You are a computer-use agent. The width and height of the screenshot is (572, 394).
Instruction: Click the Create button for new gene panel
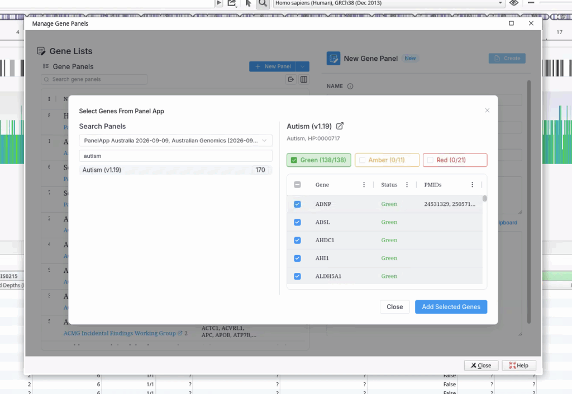click(507, 58)
